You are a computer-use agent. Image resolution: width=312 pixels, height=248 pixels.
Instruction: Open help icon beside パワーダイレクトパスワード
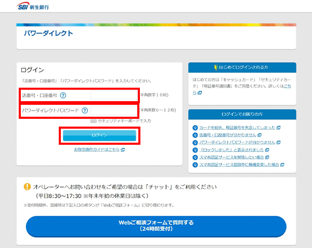pyautogui.click(x=85, y=111)
